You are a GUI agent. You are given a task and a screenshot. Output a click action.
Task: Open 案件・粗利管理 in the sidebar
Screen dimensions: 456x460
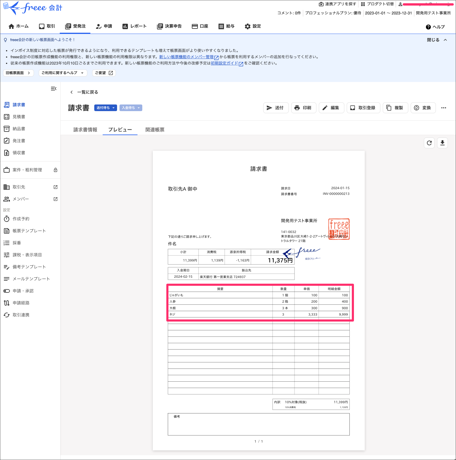tap(27, 170)
